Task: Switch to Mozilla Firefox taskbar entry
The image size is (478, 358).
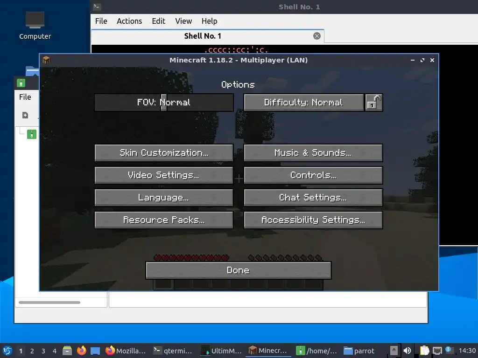Action: (126, 351)
